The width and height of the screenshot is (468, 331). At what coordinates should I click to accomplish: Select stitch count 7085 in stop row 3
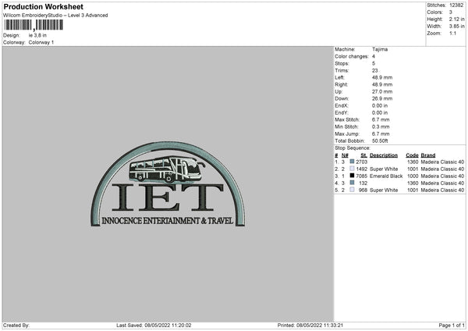click(x=361, y=176)
